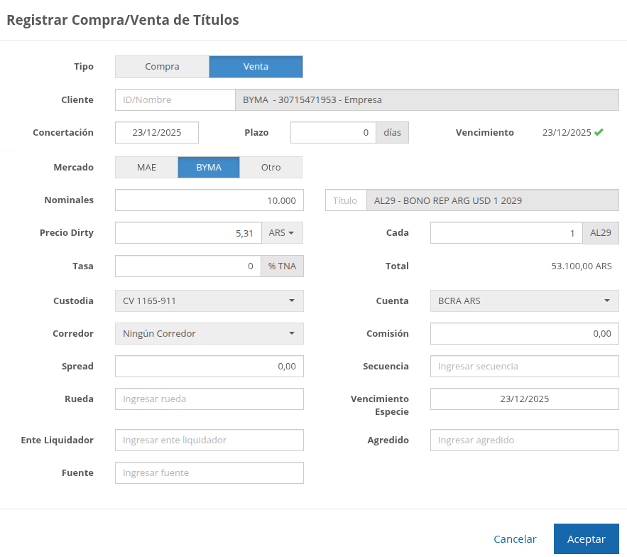
Task: Choose MAE as the market
Action: (146, 168)
